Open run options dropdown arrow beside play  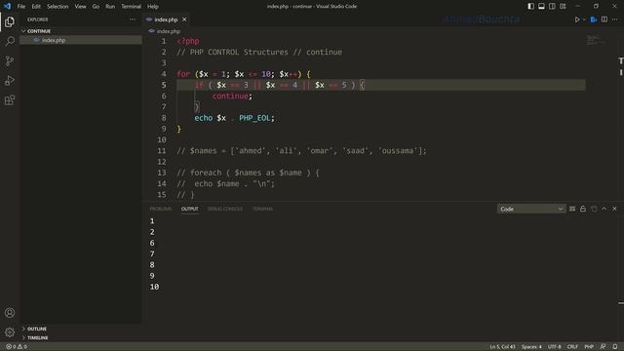pos(584,19)
